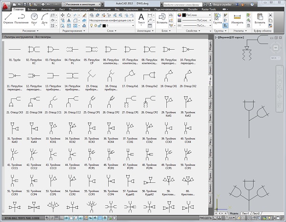Select the Полилиния polyline tool

pos(21,18)
